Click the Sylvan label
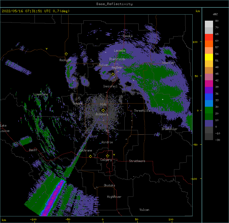 pos(104,65)
